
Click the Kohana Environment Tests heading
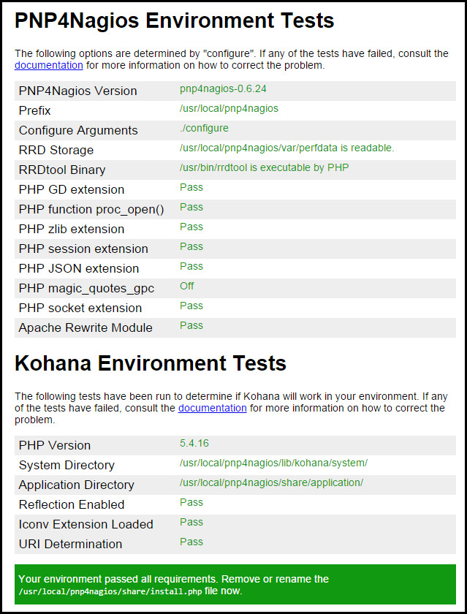151,363
